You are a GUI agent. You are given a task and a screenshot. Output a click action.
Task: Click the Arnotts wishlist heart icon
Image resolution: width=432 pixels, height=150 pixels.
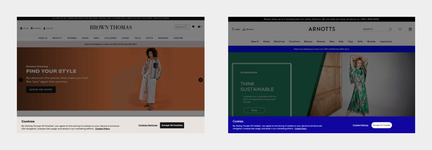pos(400,29)
